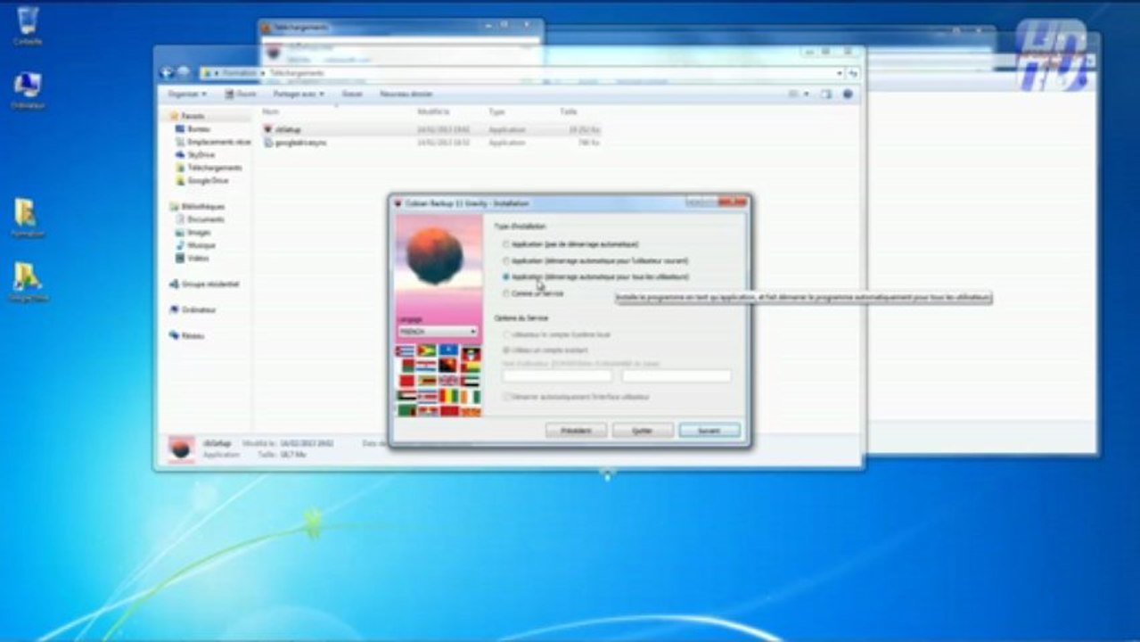
Task: Open Ordinateur in the Explorer sidebar
Action: (x=193, y=309)
